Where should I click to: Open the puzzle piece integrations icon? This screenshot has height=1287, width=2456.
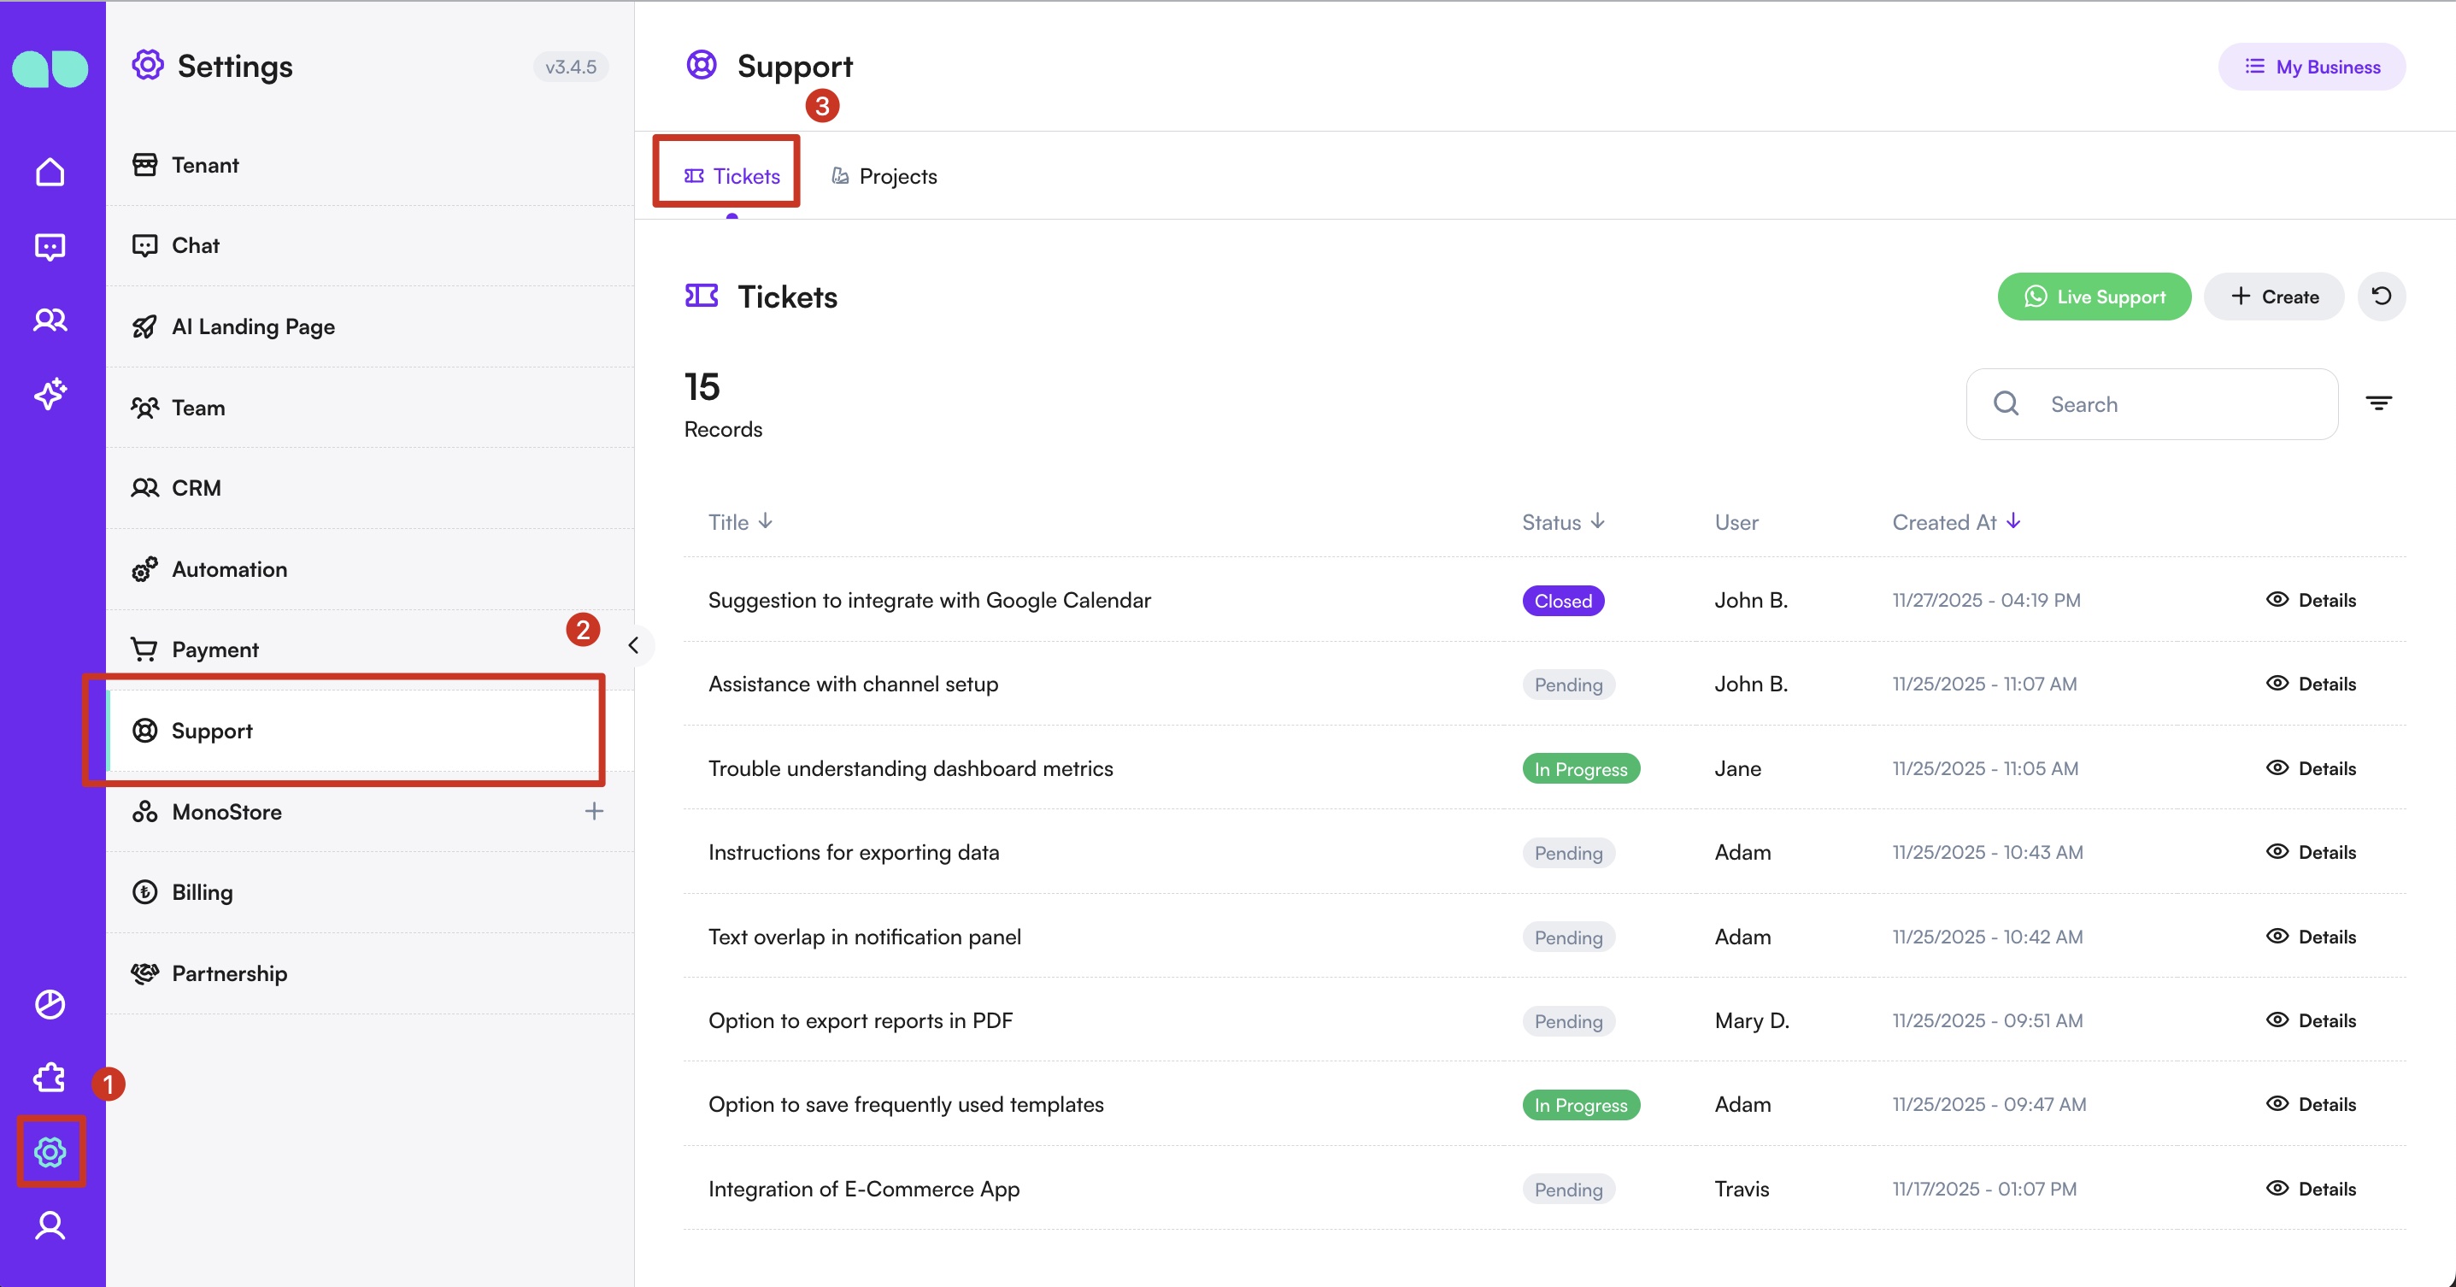50,1078
